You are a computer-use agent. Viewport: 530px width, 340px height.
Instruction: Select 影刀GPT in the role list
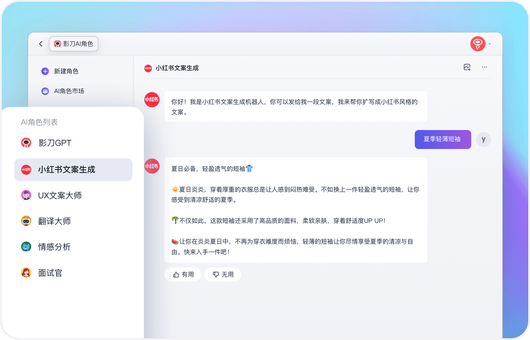point(54,143)
